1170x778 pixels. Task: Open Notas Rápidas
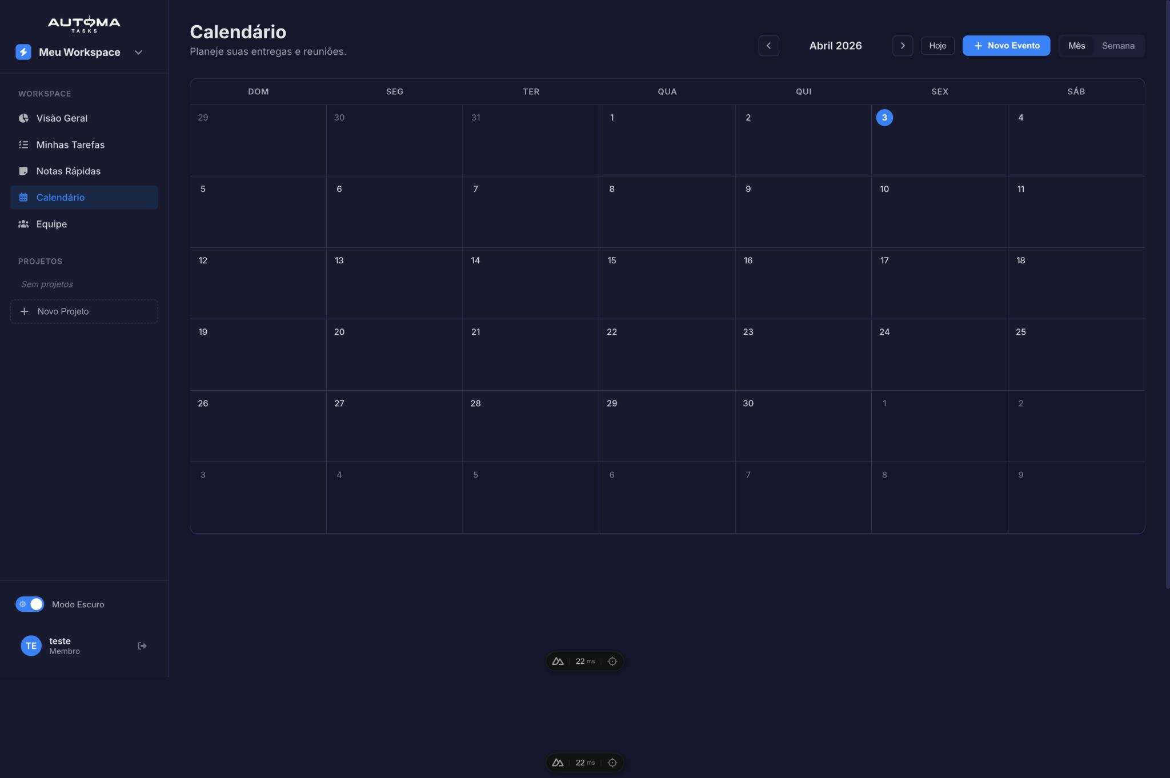click(84, 171)
